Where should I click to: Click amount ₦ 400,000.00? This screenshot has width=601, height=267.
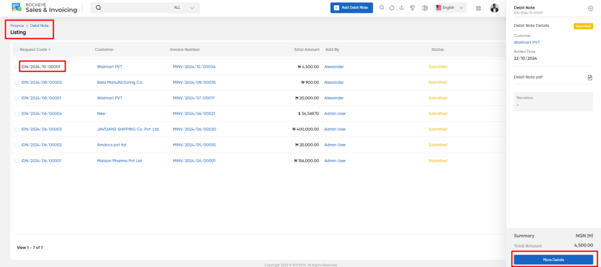(x=305, y=129)
